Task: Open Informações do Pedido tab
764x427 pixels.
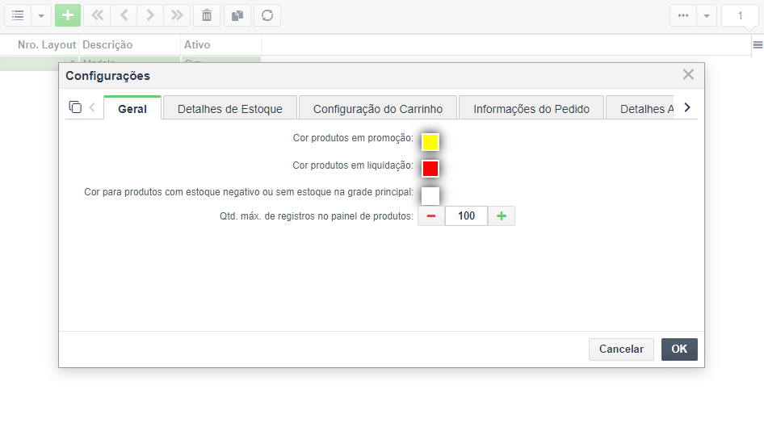Action: click(x=531, y=109)
